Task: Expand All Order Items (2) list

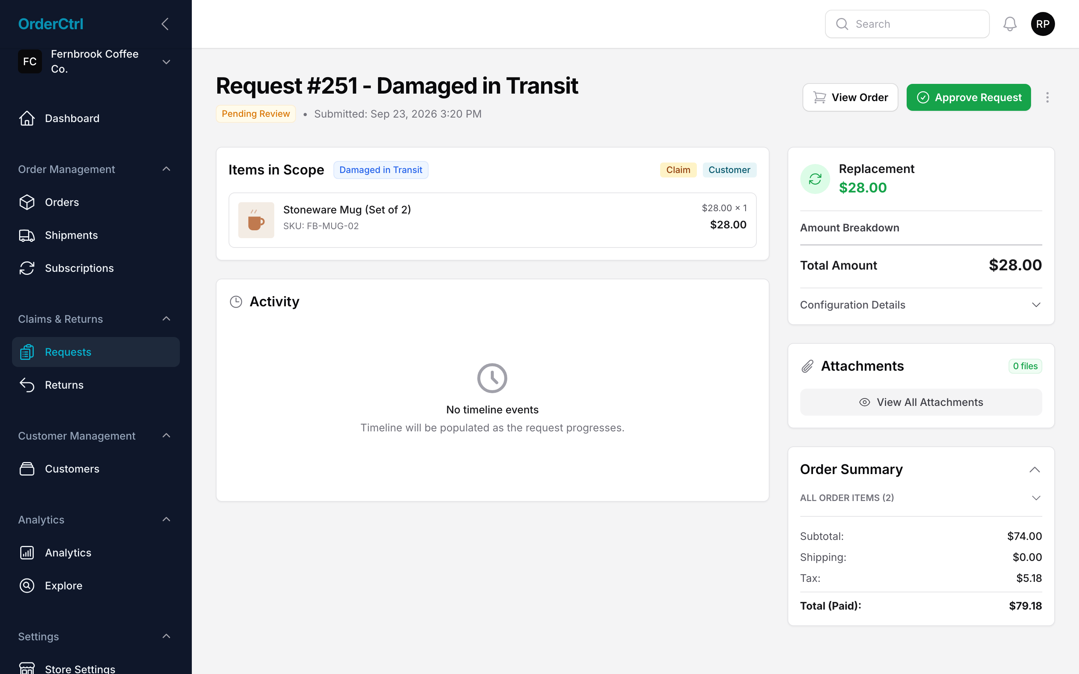Action: point(921,498)
